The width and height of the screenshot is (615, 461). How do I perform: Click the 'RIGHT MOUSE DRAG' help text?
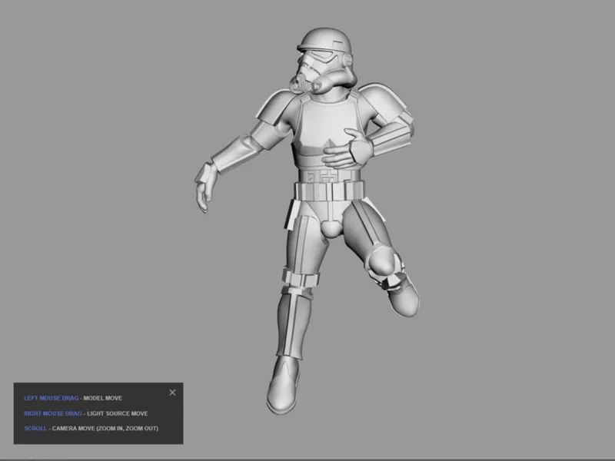click(x=53, y=413)
